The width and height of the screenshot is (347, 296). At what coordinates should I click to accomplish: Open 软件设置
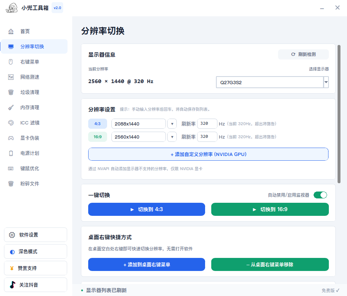click(x=36, y=235)
